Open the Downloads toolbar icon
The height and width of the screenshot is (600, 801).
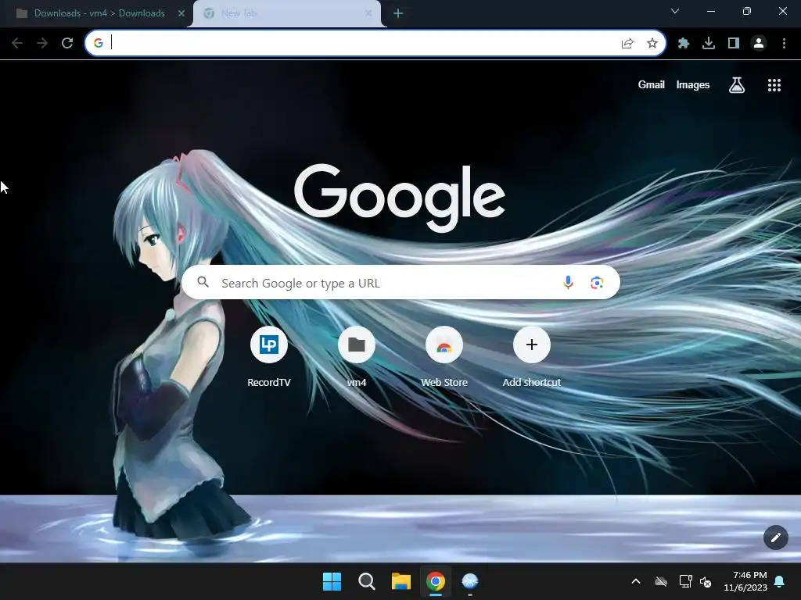(709, 44)
